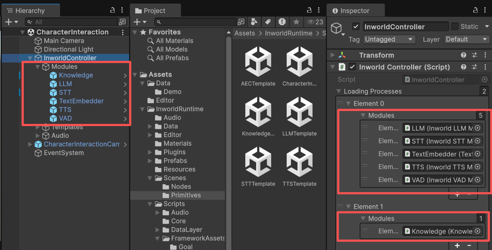Screen dimensions: 492x250
Task: Open the VAD prefab chevron
Action: coord(125,119)
